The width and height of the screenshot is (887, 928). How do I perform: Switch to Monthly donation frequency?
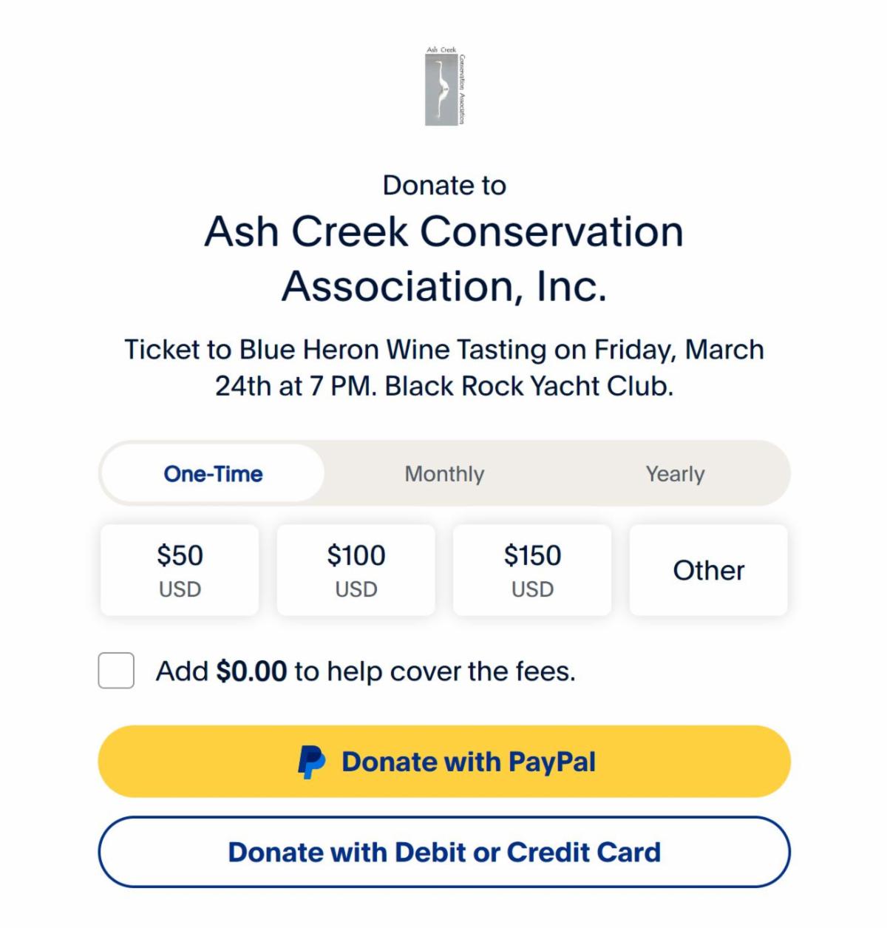[x=444, y=474]
